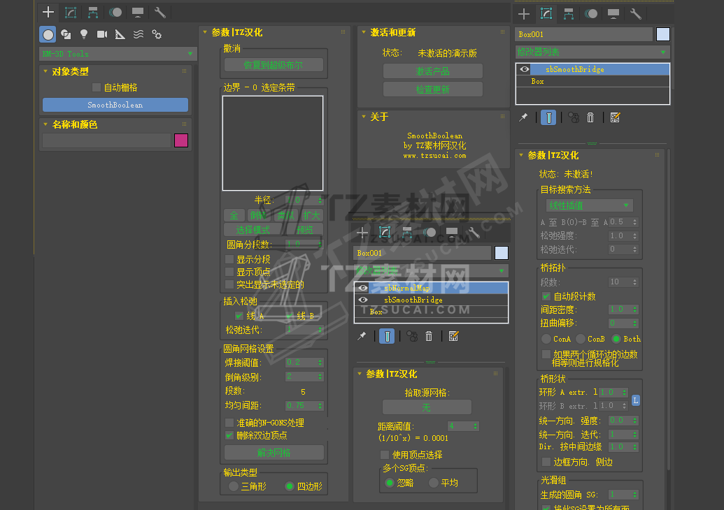Screen dimensions: 724x510
Task: Open Configure Modifier Sets under the sbNormalMap stack
Action: click(453, 336)
